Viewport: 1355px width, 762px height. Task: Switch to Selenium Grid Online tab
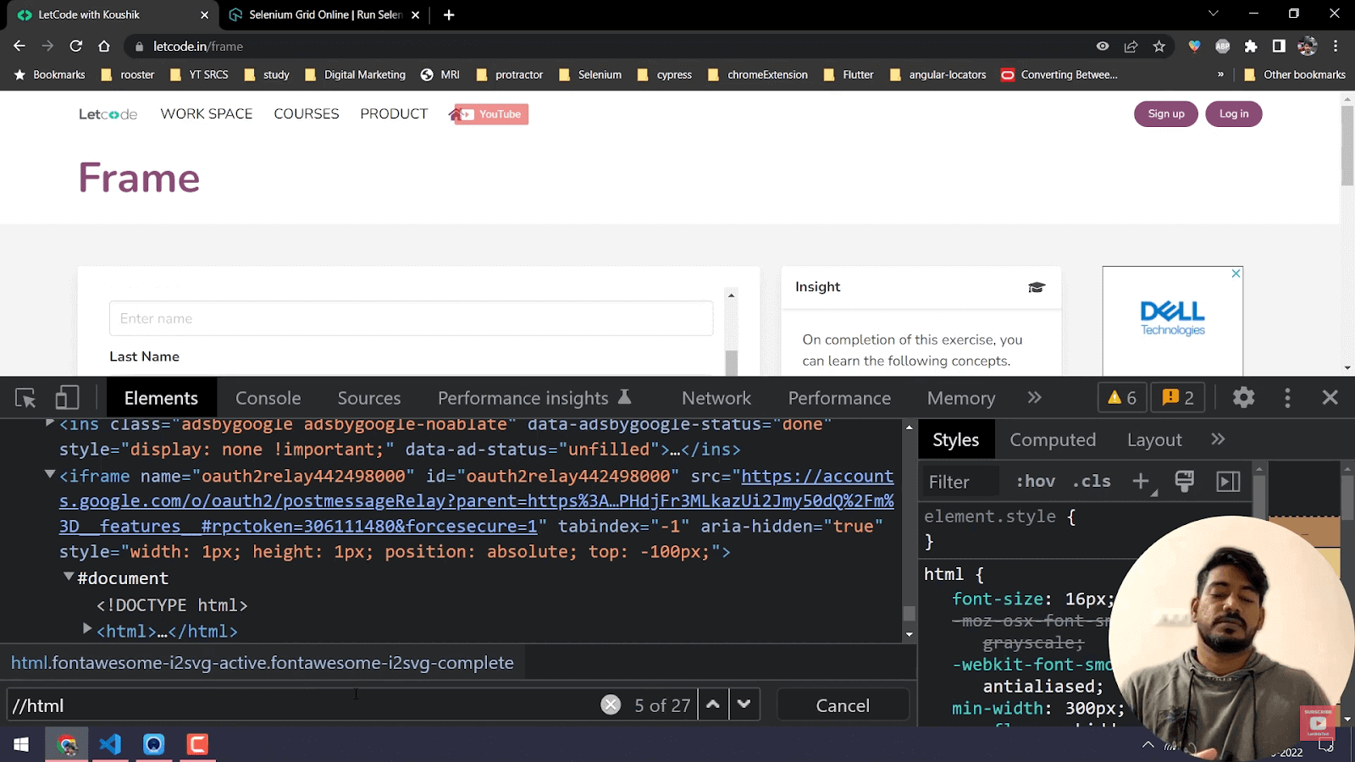click(325, 14)
